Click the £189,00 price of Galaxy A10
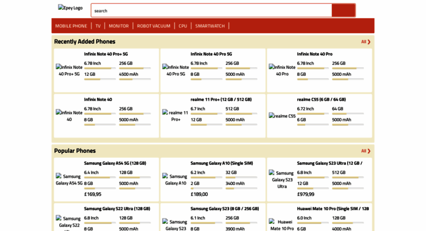The width and height of the screenshot is (426, 231). (x=199, y=194)
